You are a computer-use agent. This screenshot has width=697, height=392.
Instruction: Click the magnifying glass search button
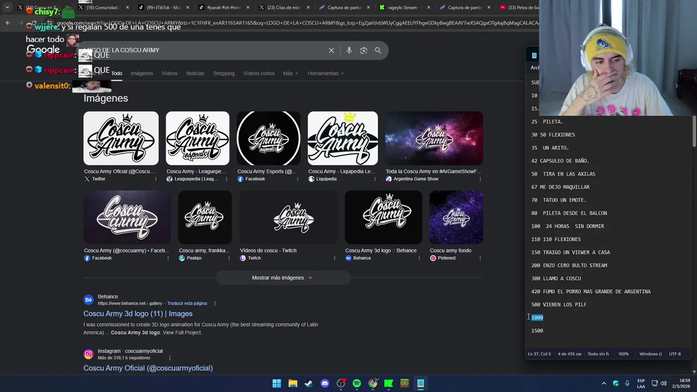378,50
